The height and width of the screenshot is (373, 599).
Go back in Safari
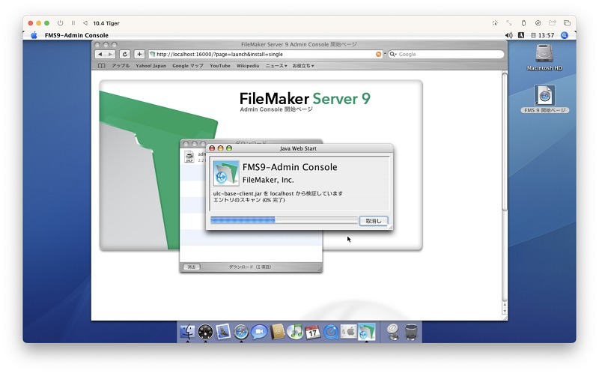click(100, 54)
